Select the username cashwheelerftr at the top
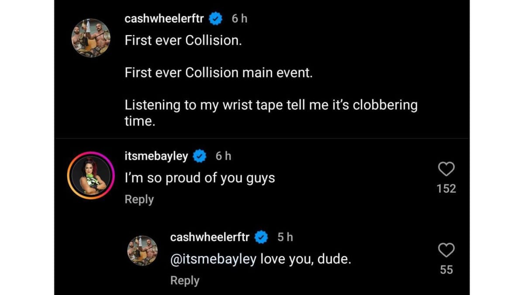Viewport: 524px width, 295px height. click(163, 18)
